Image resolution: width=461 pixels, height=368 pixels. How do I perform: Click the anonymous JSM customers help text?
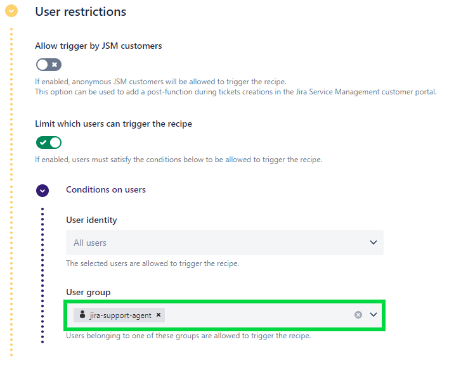pos(160,82)
